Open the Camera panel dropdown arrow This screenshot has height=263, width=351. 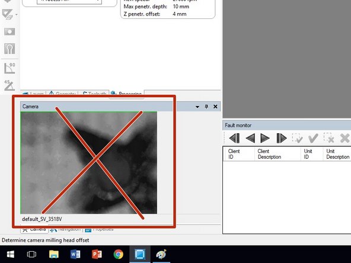197,107
